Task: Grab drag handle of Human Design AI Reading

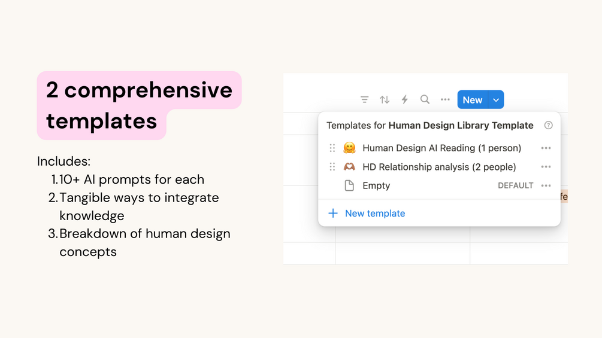Action: pos(332,148)
